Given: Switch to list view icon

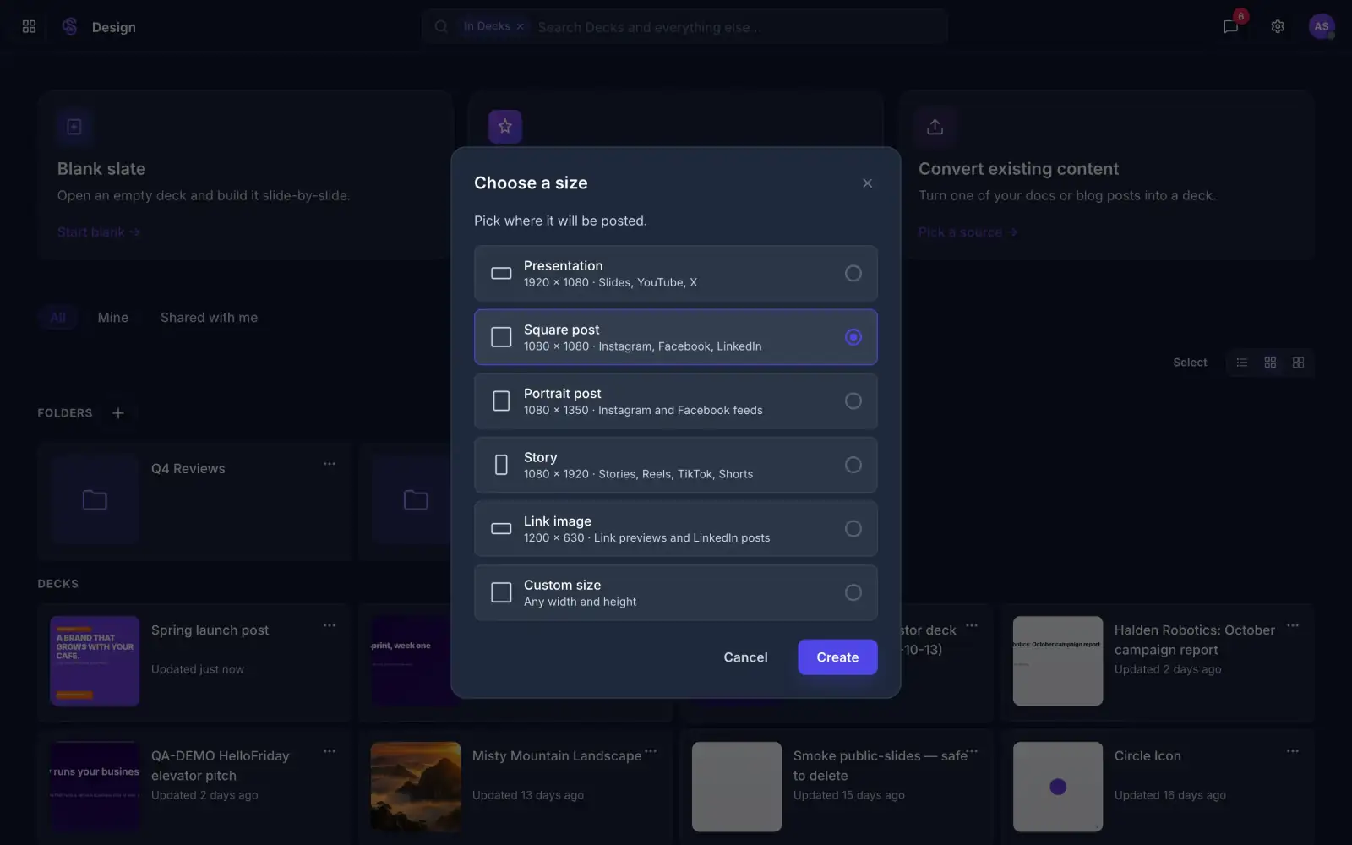Looking at the screenshot, I should (1242, 363).
